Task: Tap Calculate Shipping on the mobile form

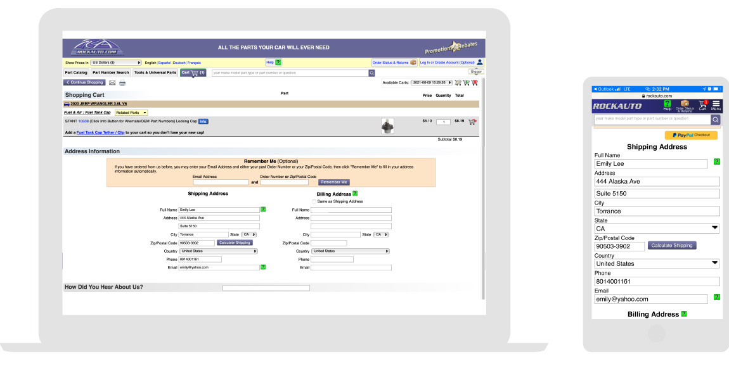Action: click(x=672, y=246)
